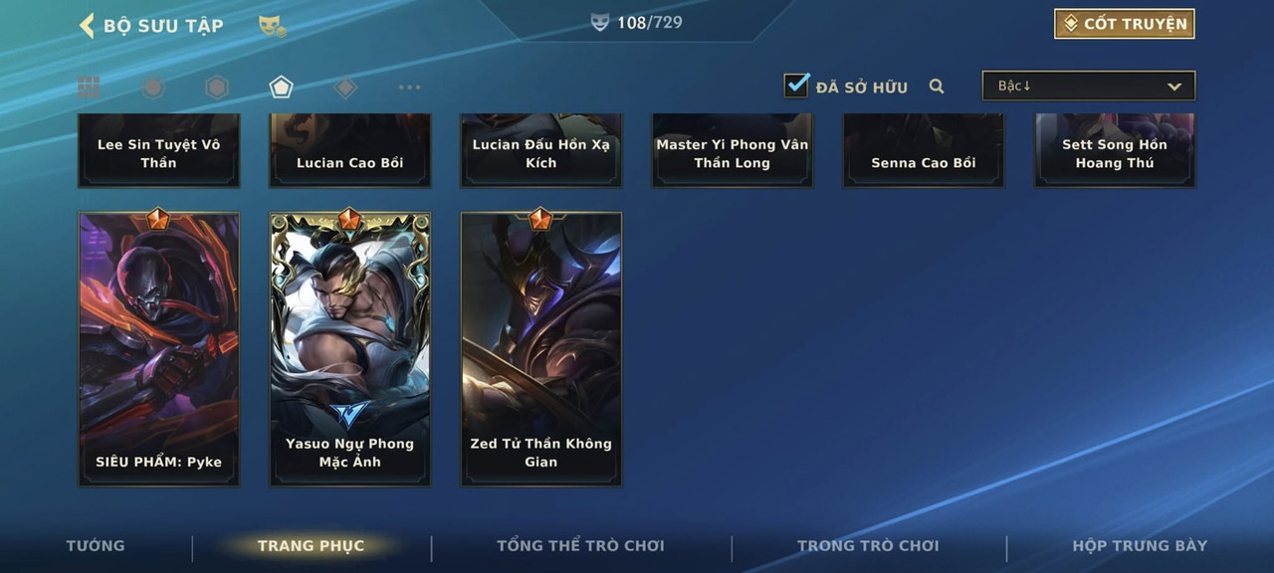Image resolution: width=1274 pixels, height=573 pixels.
Task: Switch to the Tướng tab
Action: pyautogui.click(x=96, y=545)
